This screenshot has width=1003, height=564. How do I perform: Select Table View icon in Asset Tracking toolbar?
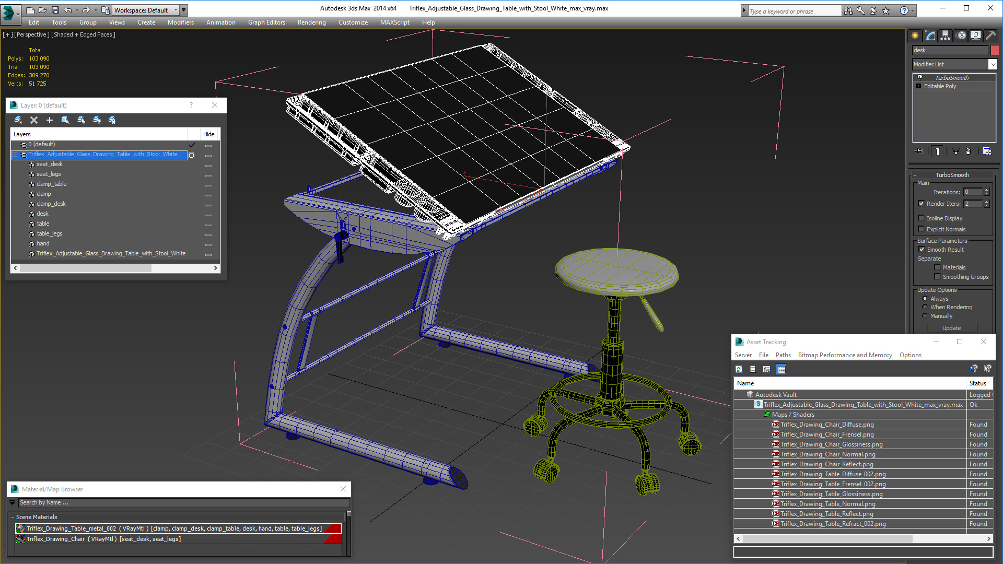pyautogui.click(x=782, y=369)
